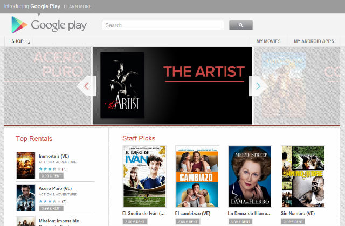The width and height of the screenshot is (345, 226).
Task: Open Sin Nombre poster
Action: point(303,176)
